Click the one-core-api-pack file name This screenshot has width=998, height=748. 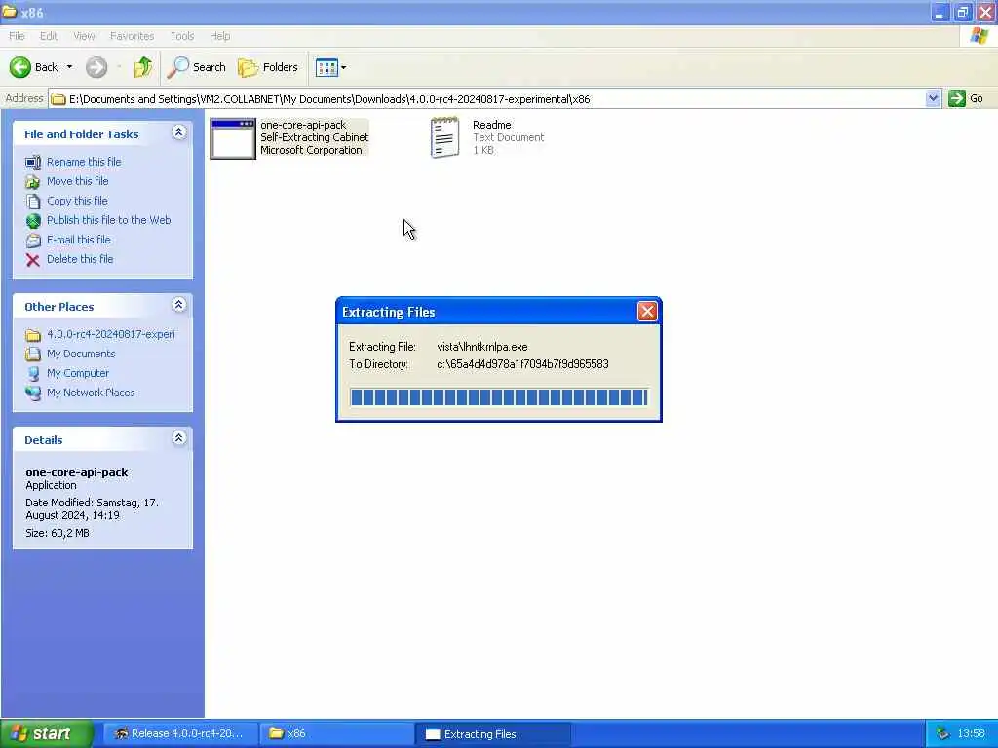[303, 125]
